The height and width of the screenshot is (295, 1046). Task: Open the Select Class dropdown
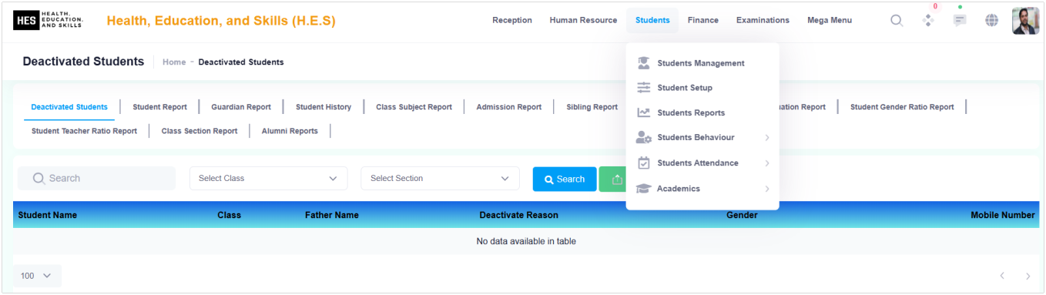[x=268, y=178]
